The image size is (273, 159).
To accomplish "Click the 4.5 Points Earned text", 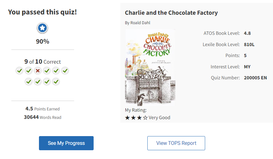I will click(42, 109).
